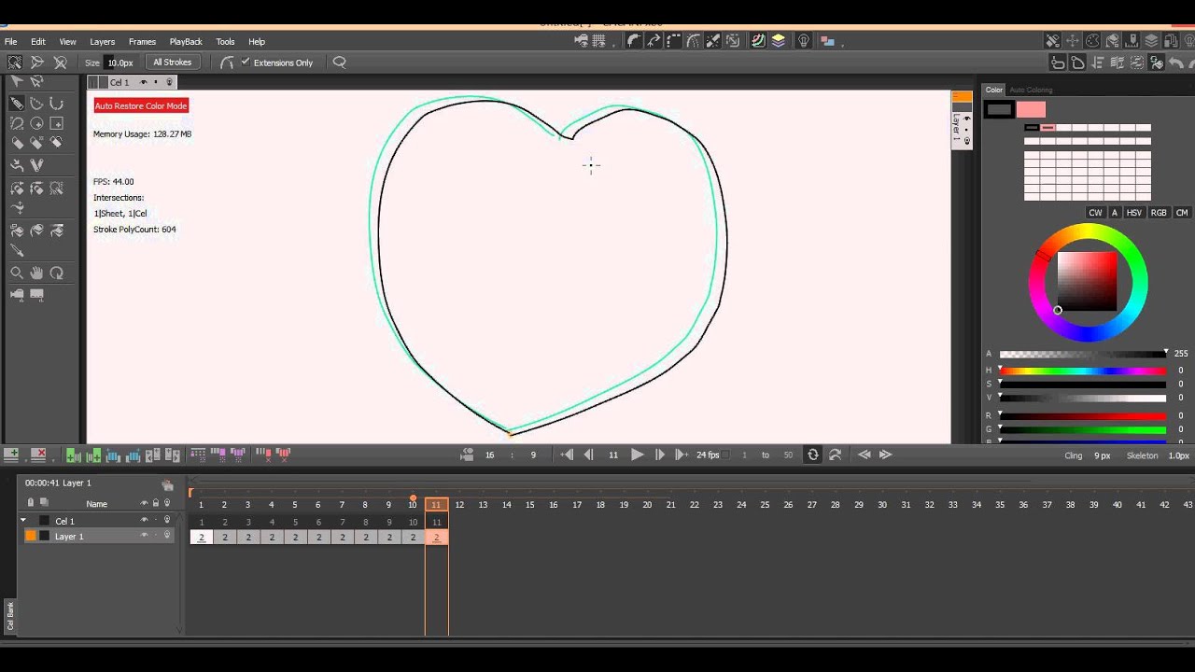Screen dimensions: 1195x672
Task: Toggle Cel 1 visibility eye in timeline
Action: coord(144,520)
